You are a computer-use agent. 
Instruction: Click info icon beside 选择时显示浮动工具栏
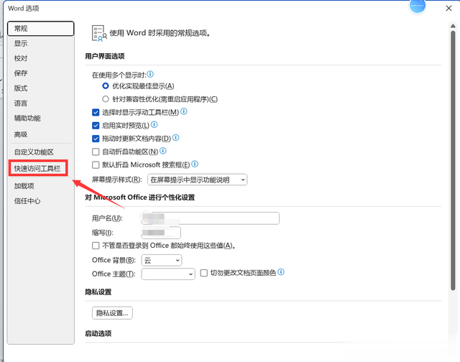pos(184,111)
